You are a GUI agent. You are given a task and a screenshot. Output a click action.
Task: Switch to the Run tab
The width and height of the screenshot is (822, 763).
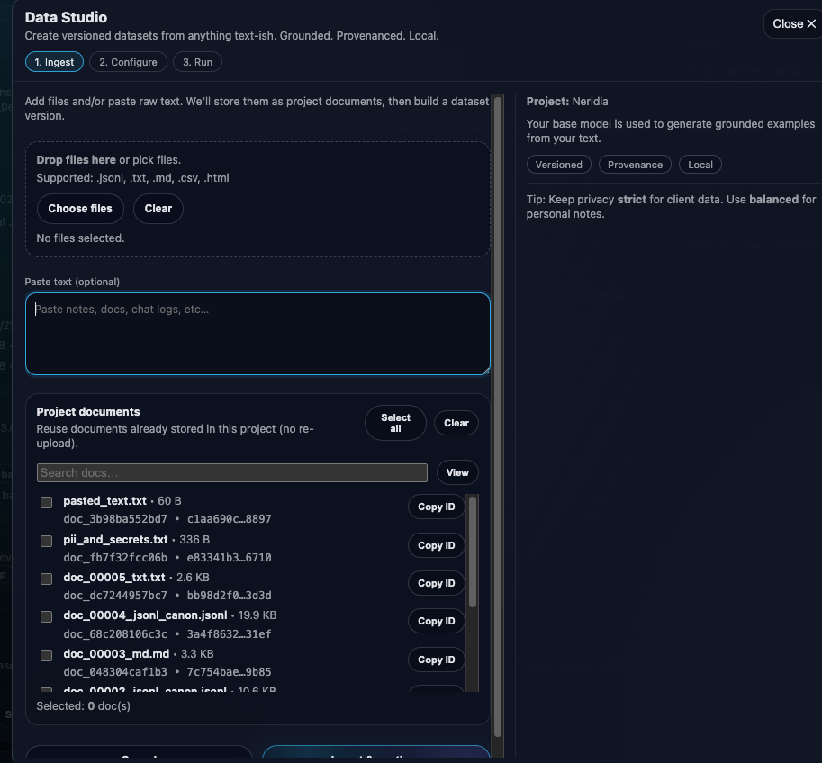[x=197, y=62]
